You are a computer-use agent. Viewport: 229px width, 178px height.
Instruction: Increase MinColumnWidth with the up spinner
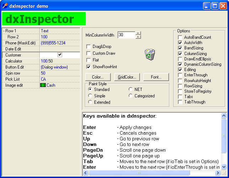pyautogui.click(x=138, y=33)
